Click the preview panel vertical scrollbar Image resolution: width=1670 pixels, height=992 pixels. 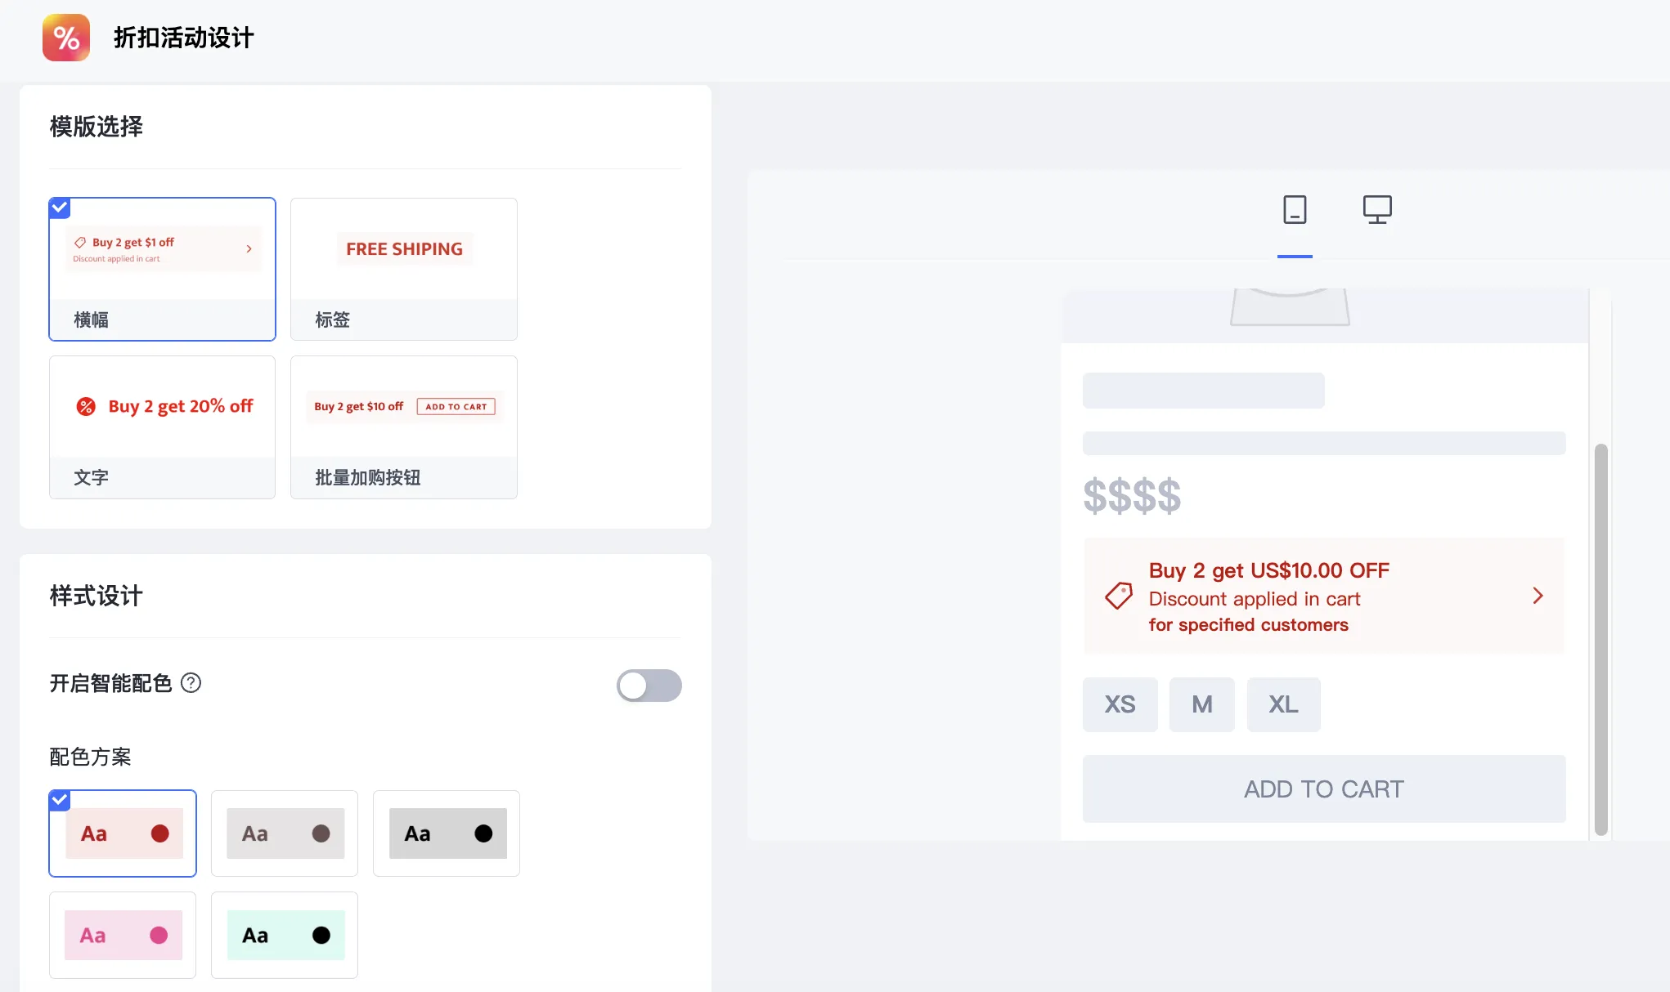(x=1600, y=637)
